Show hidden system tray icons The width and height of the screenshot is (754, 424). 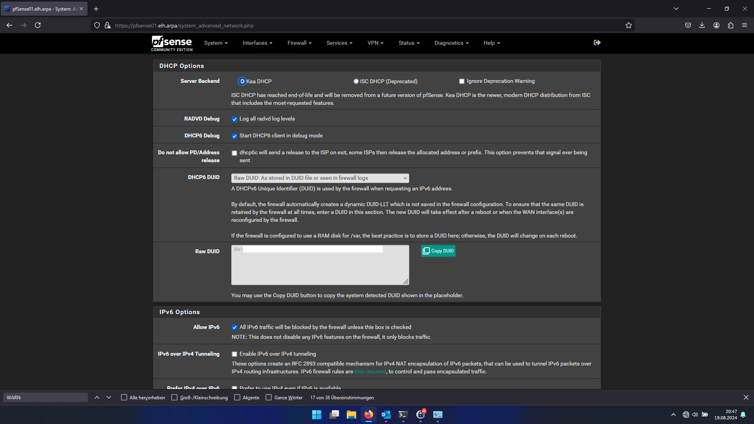coord(673,415)
